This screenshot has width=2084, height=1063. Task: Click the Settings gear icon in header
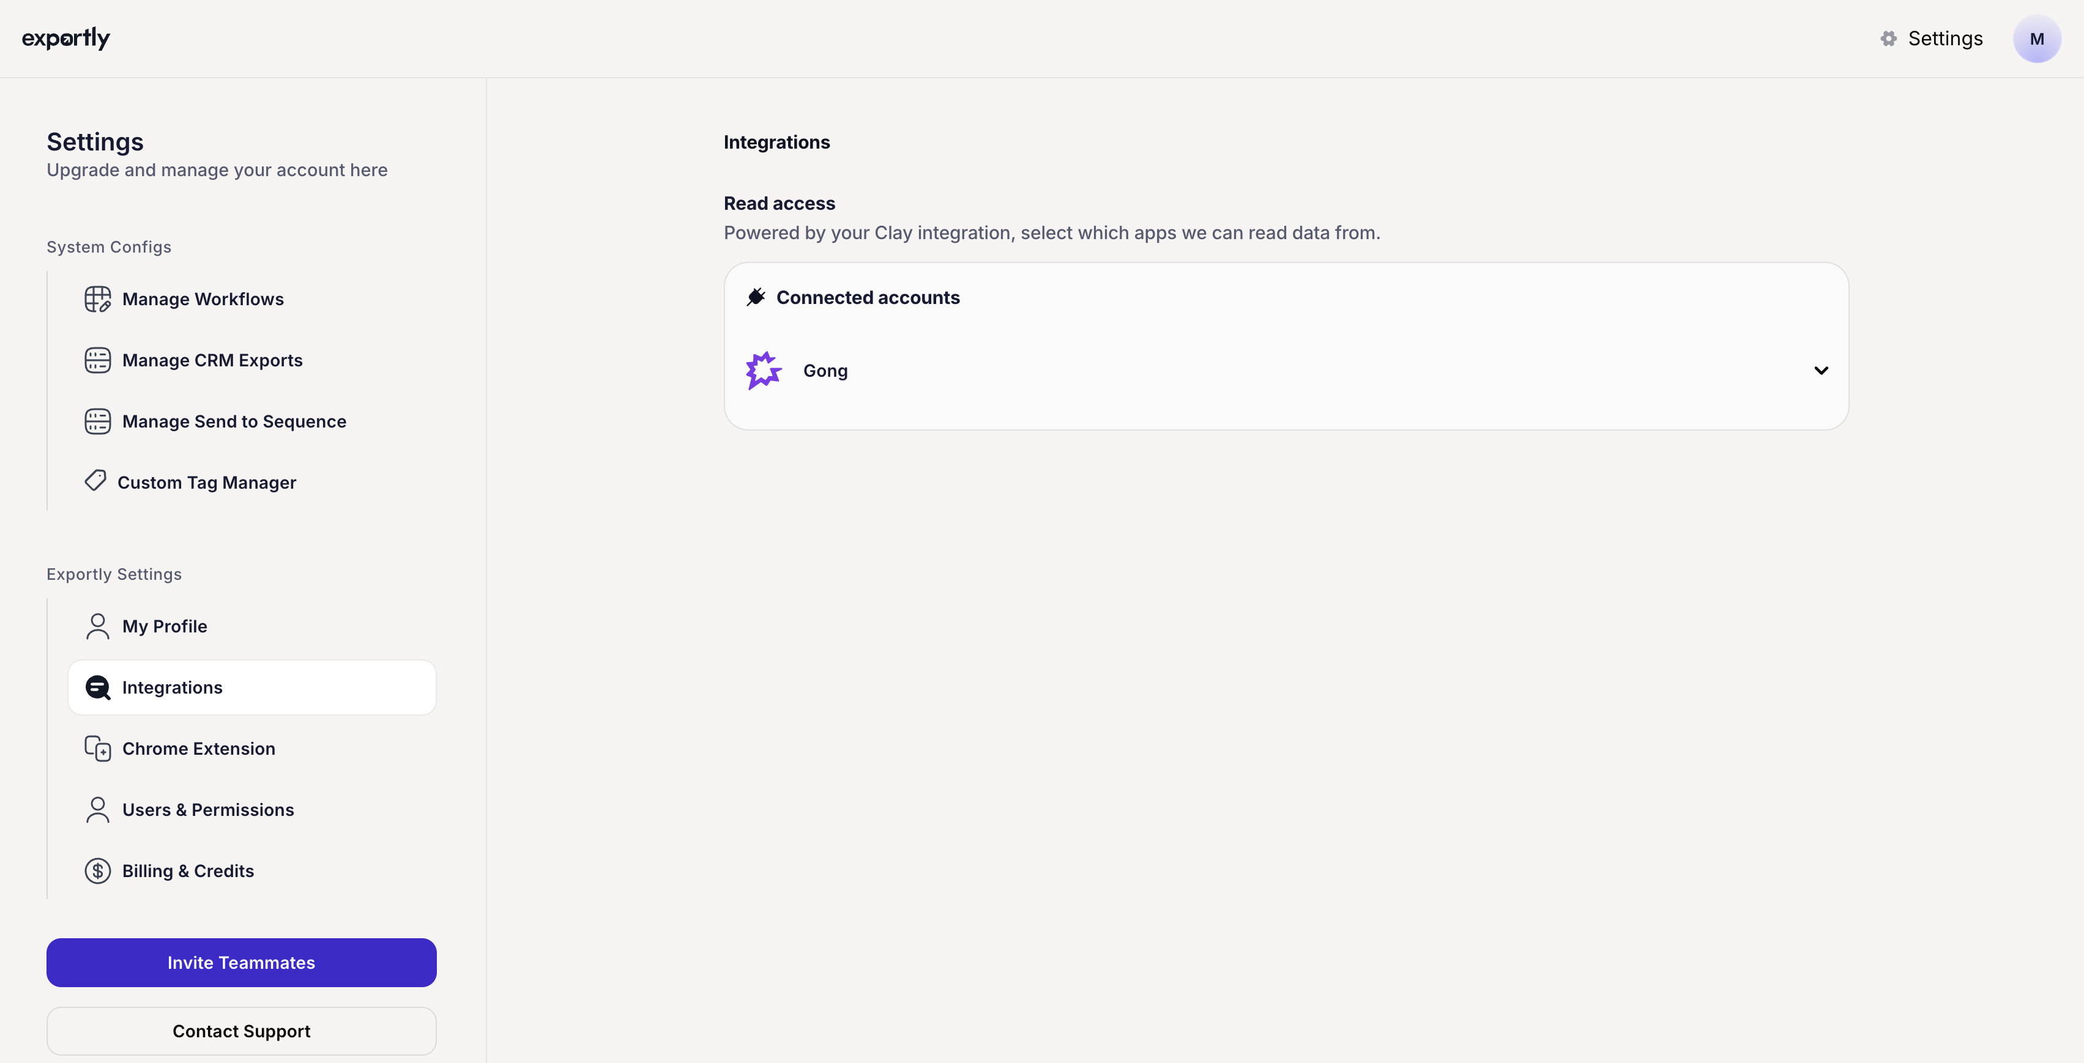1888,39
